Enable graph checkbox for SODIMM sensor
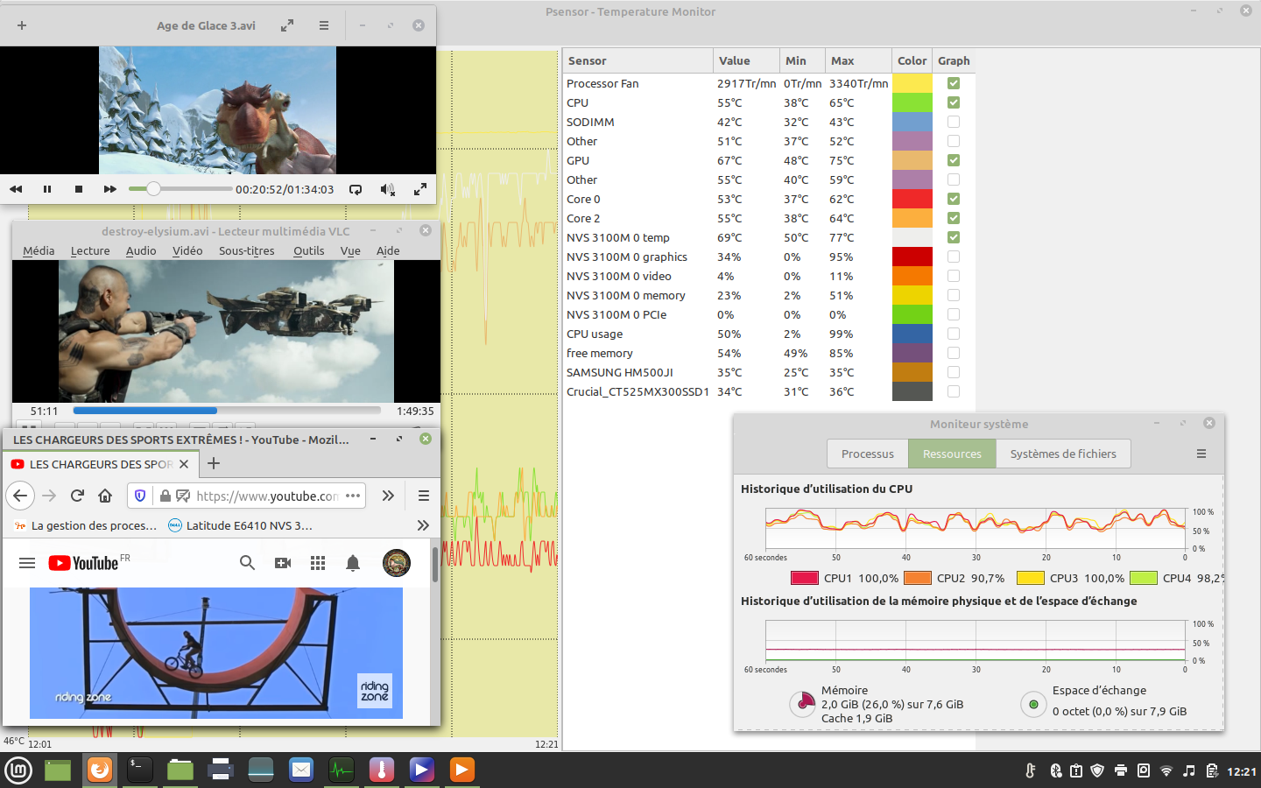Viewport: 1261px width, 788px height. [x=954, y=122]
